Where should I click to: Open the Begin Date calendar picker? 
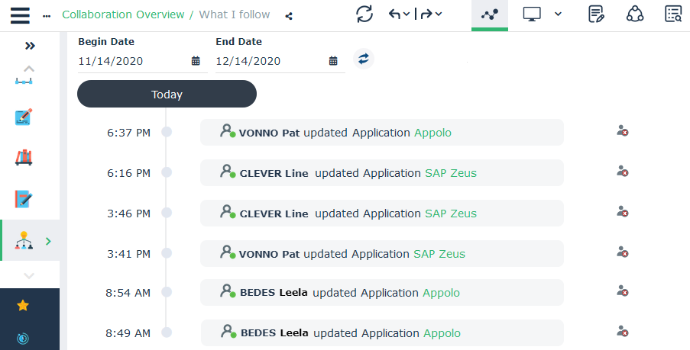click(196, 61)
